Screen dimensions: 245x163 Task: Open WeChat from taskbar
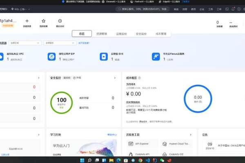(x=162, y=160)
